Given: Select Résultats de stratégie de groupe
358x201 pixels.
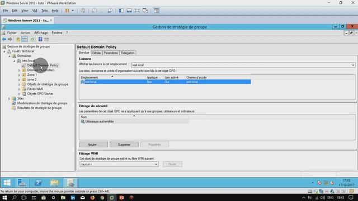Looking at the screenshot, I should [x=39, y=108].
